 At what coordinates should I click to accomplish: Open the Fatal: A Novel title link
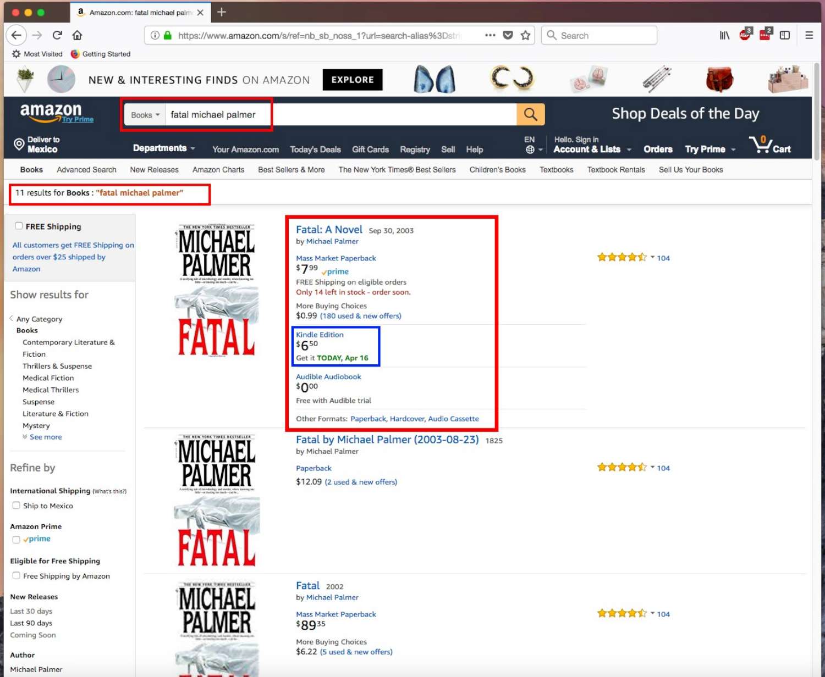pos(329,230)
